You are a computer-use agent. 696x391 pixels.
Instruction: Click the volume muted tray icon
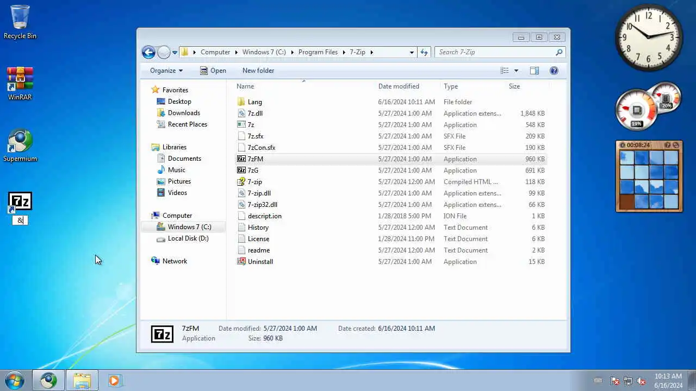[x=641, y=381]
